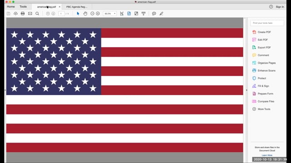Zoom out with minus circle icon

point(92,14)
